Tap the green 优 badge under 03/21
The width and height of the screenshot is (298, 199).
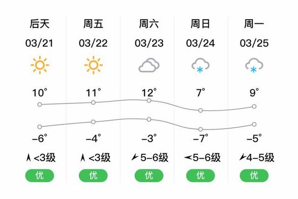[x=40, y=175]
